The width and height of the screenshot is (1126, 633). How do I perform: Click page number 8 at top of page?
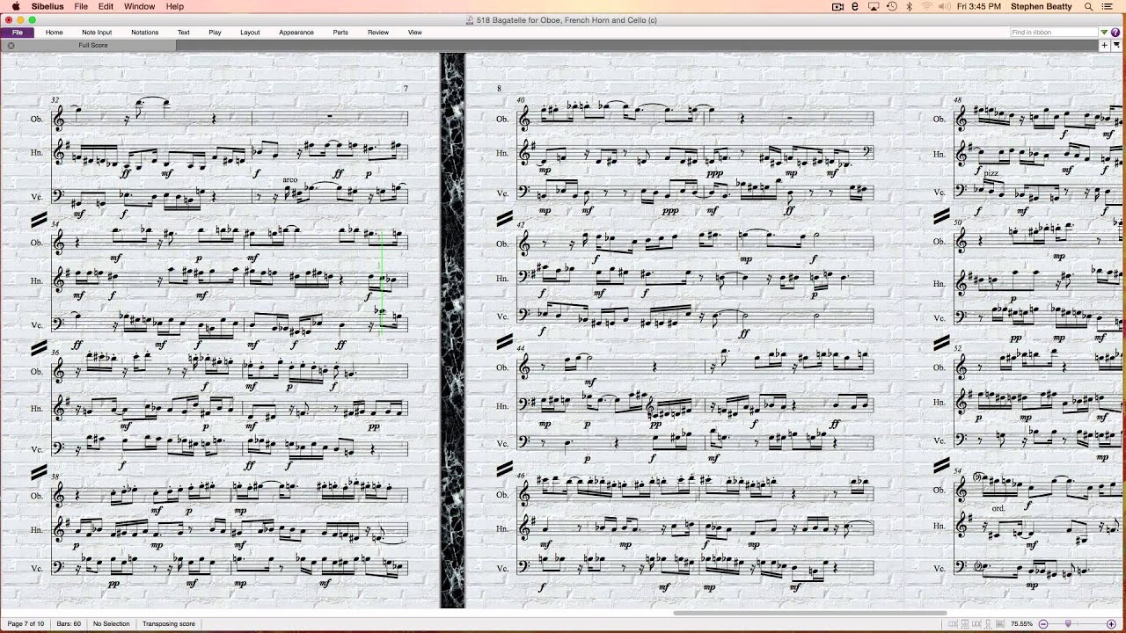pyautogui.click(x=499, y=89)
